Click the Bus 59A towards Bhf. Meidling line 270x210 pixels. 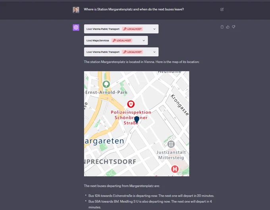(x=150, y=204)
